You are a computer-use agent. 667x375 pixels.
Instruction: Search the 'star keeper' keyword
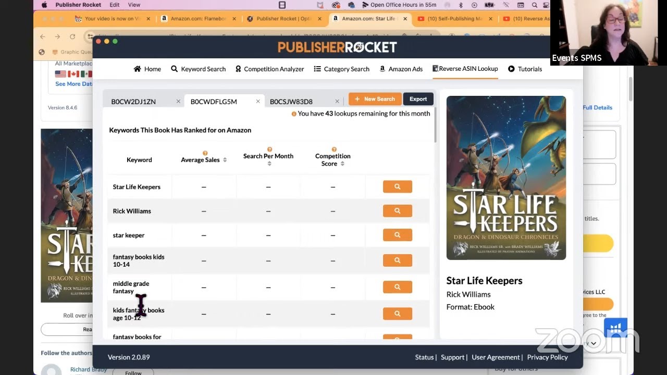[398, 235]
